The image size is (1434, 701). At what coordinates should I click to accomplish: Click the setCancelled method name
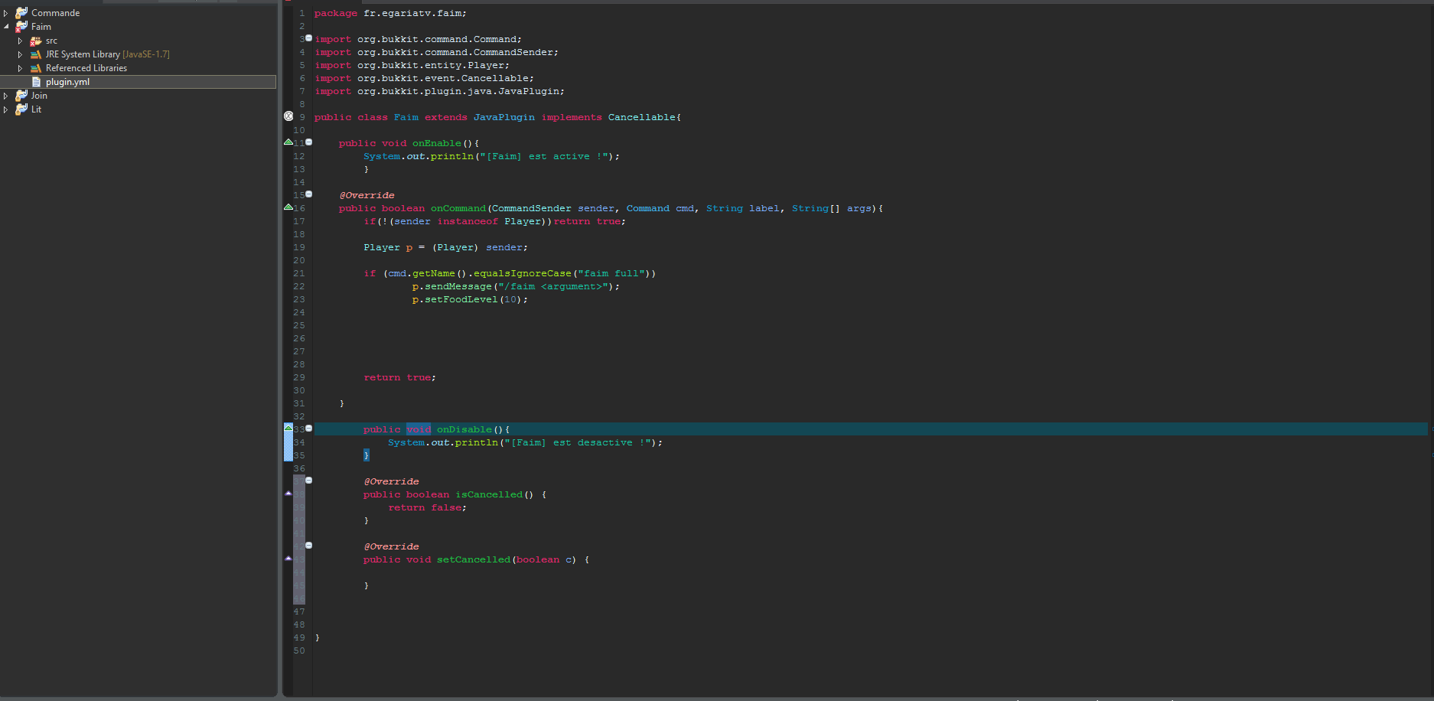474,559
